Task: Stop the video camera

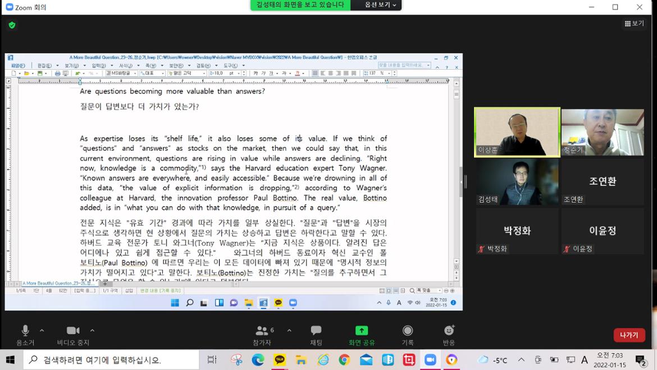Action: tap(73, 331)
